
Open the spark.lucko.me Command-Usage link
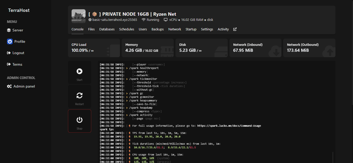(229, 126)
